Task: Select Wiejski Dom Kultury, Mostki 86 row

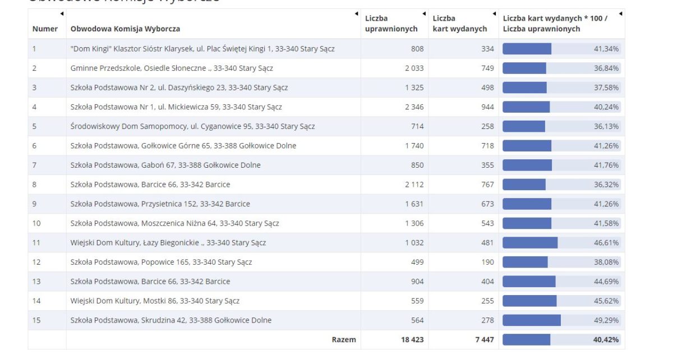Action: tap(155, 301)
